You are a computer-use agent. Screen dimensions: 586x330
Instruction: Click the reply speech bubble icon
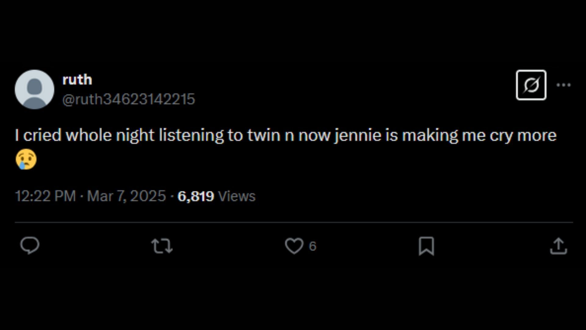[30, 246]
